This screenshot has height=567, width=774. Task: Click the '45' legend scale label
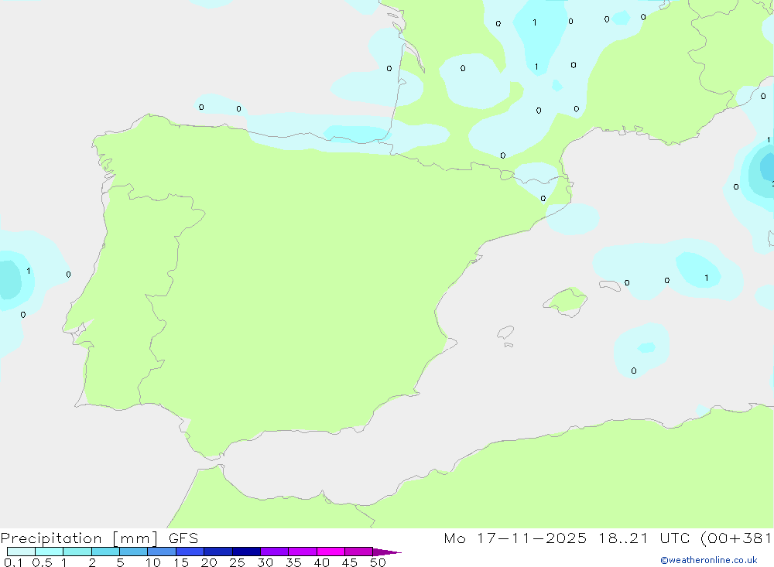pos(350,562)
